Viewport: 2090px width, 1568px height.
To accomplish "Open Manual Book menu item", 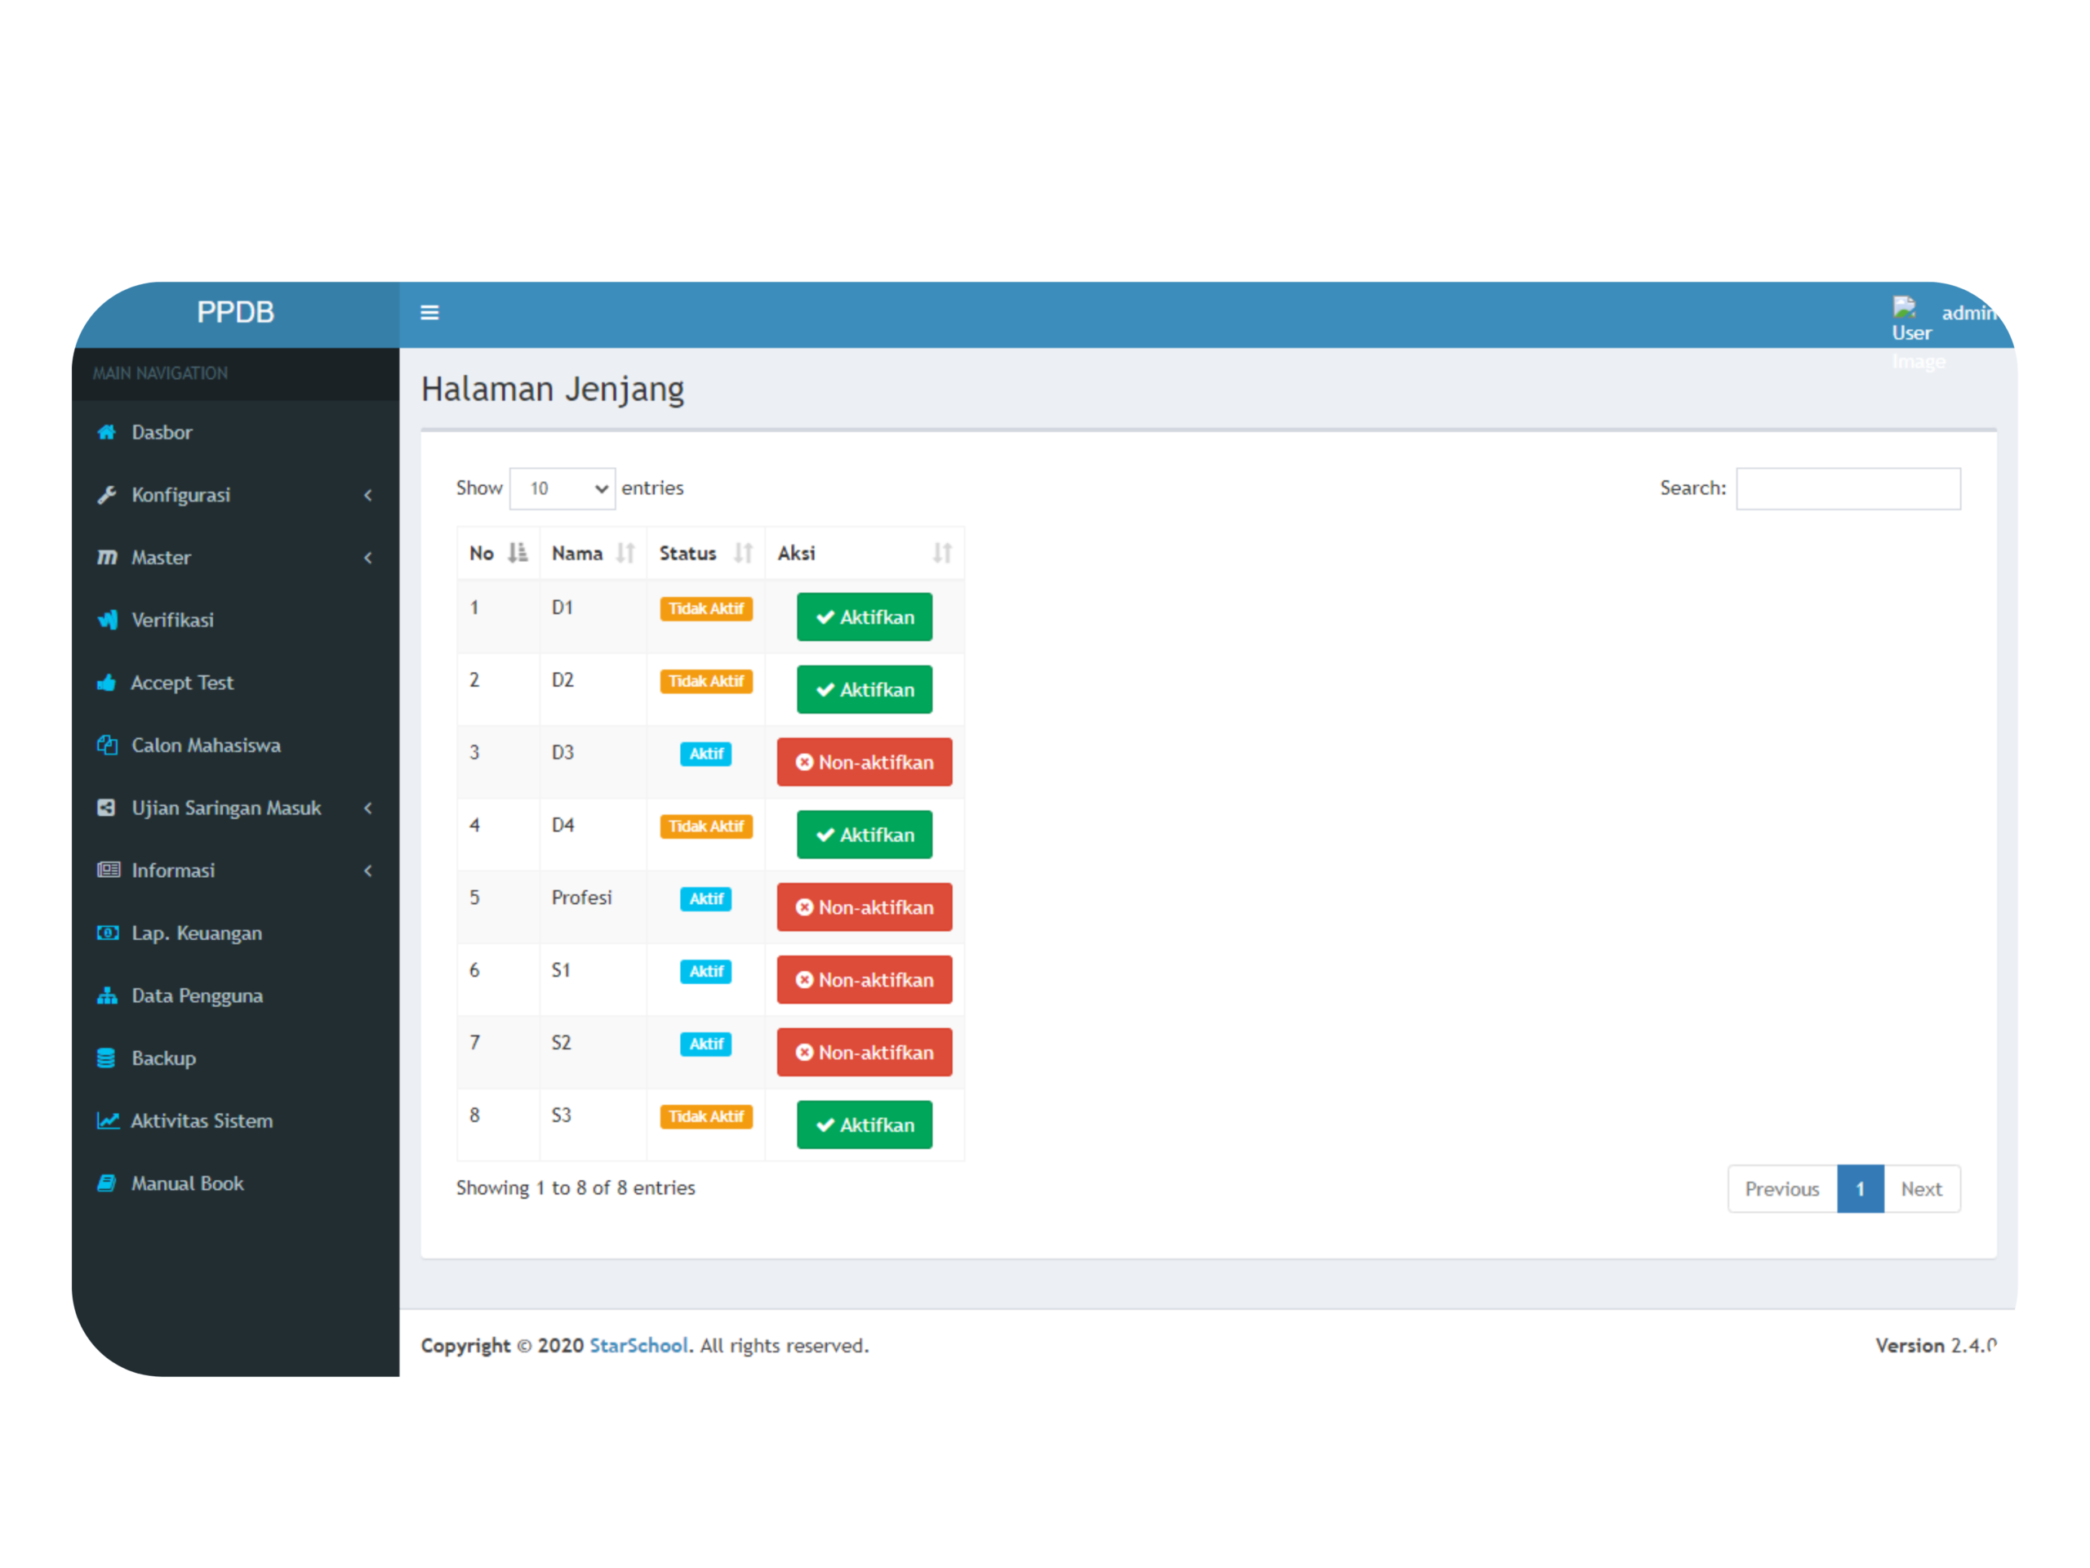I will click(x=187, y=1183).
